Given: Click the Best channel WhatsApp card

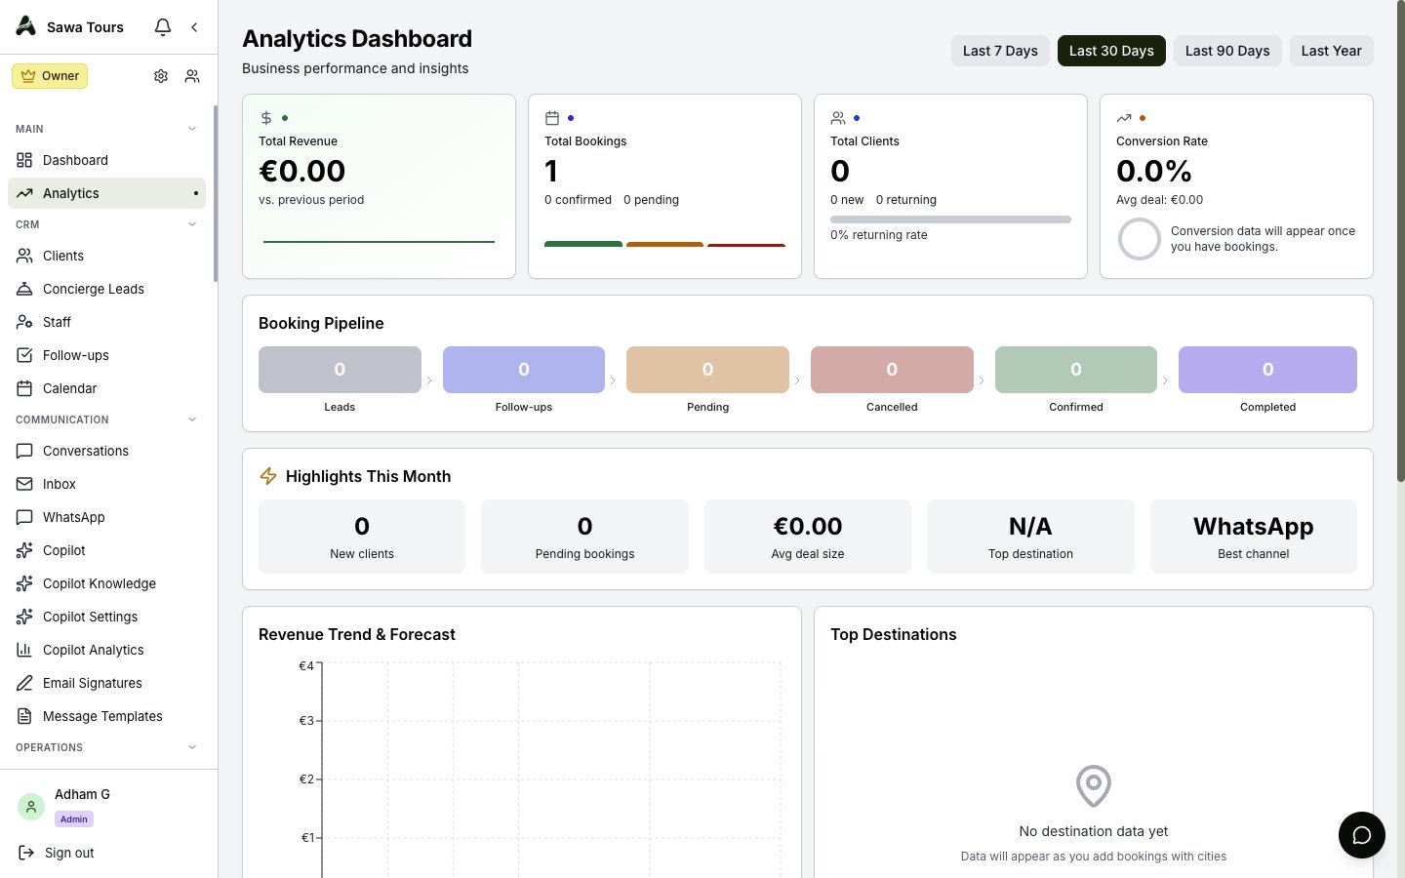Looking at the screenshot, I should point(1254,537).
